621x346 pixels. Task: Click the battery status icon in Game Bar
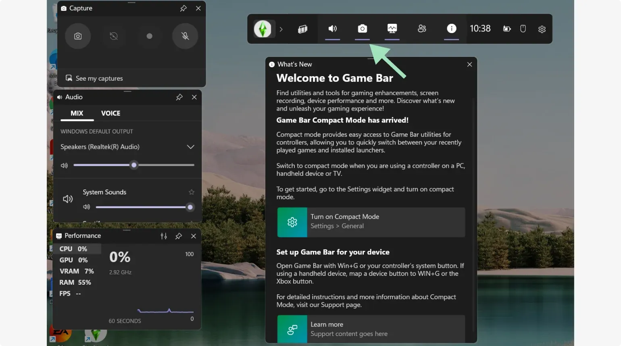(x=507, y=29)
